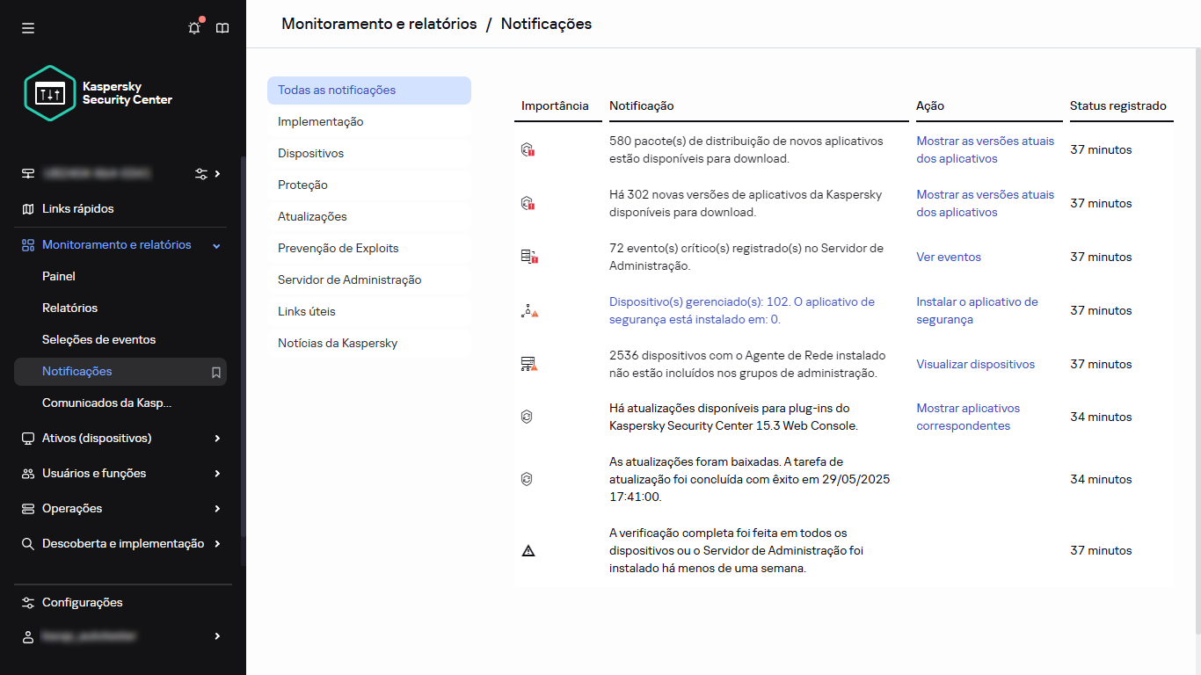Click the Visualizar dispositivos link
The image size is (1201, 675).
click(975, 364)
